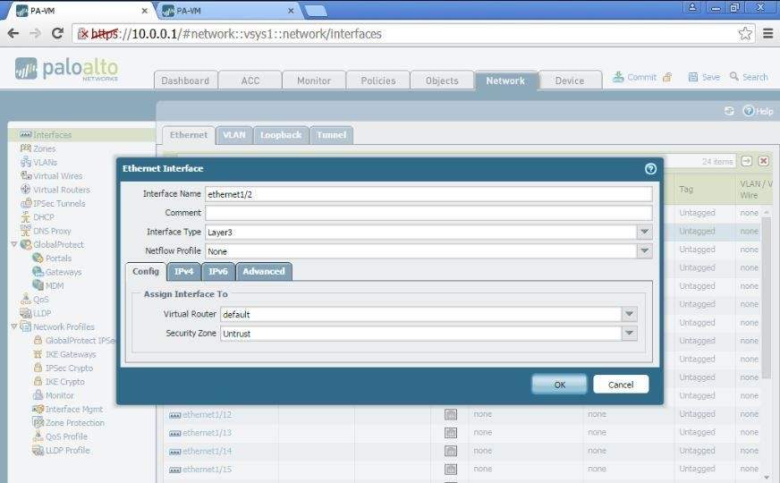Expand the Virtual Router dropdown
The height and width of the screenshot is (483, 780).
coord(630,314)
